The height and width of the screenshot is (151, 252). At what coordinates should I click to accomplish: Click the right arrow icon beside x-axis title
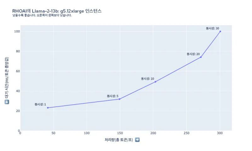point(137,140)
